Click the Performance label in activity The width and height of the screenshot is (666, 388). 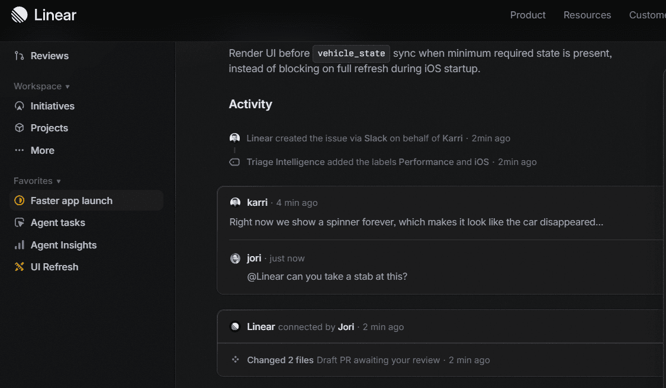click(426, 162)
